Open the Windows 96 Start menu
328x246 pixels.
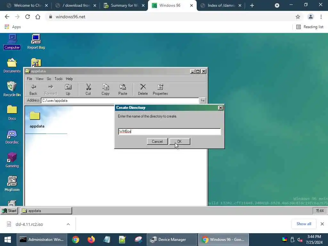click(9, 211)
